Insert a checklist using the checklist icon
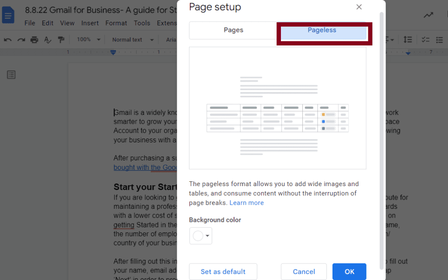Viewport: 448px width, 280px height. tap(425, 40)
